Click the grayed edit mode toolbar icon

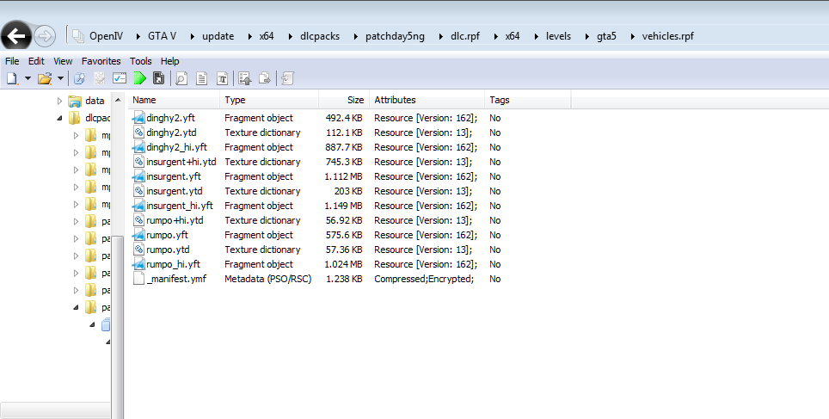[100, 79]
